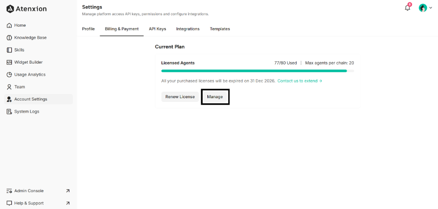The width and height of the screenshot is (438, 209).
Task: Switch to the Templates tab
Action: [x=220, y=29]
